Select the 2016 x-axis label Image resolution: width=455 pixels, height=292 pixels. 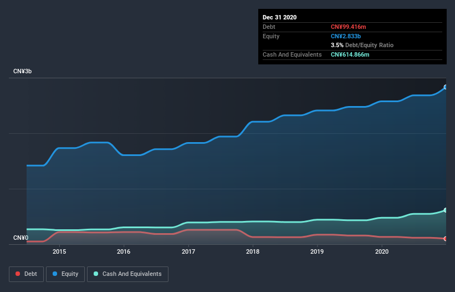(x=124, y=251)
